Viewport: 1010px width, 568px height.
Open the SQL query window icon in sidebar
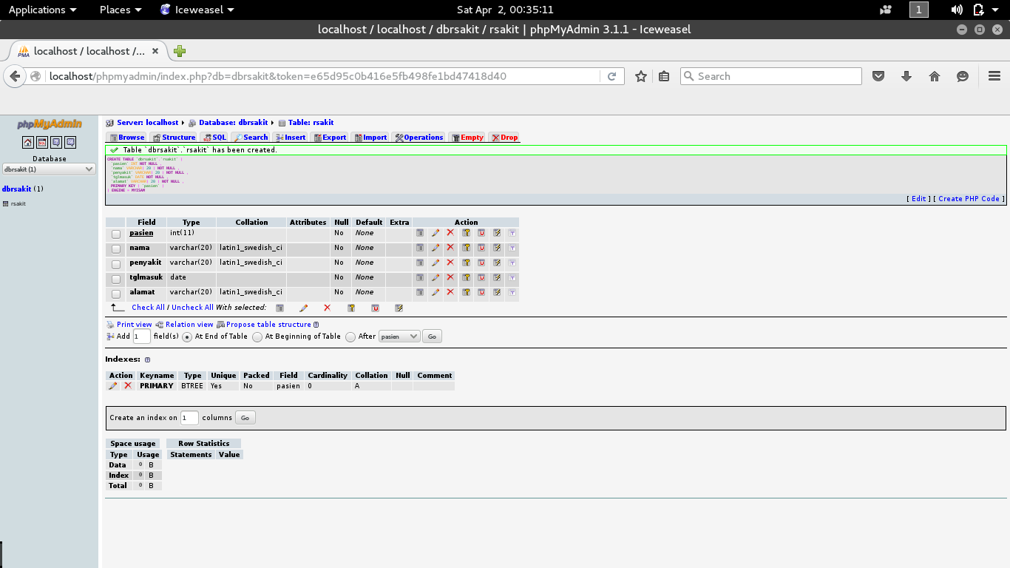(42, 142)
